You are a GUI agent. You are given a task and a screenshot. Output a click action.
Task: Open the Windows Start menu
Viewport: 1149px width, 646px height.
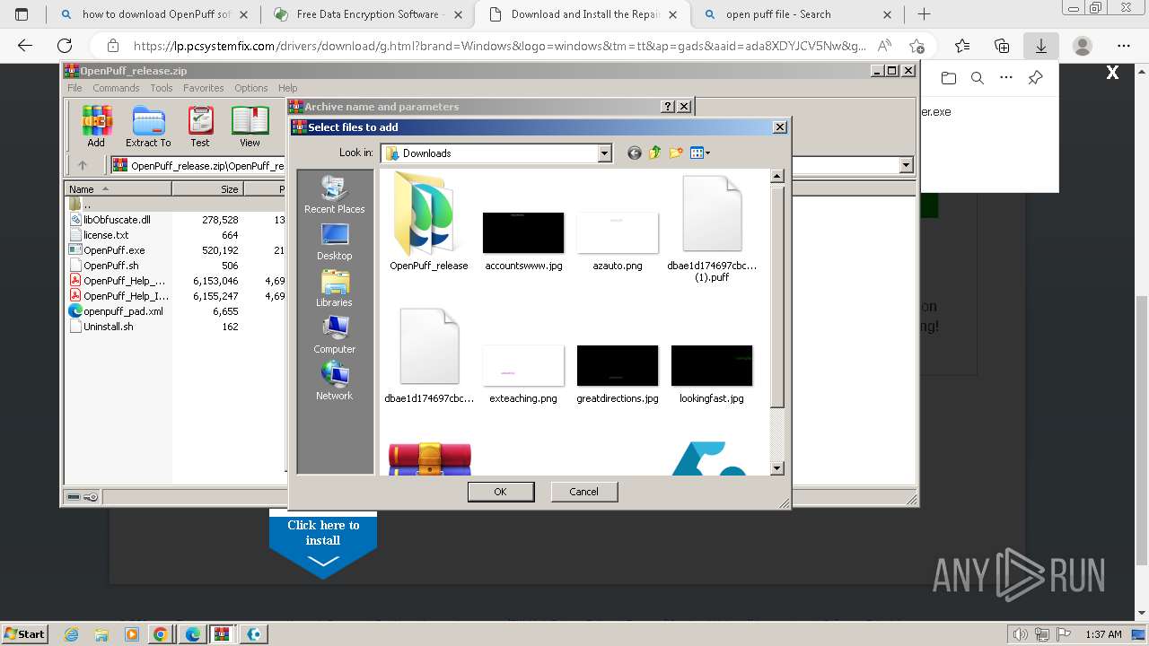(24, 633)
